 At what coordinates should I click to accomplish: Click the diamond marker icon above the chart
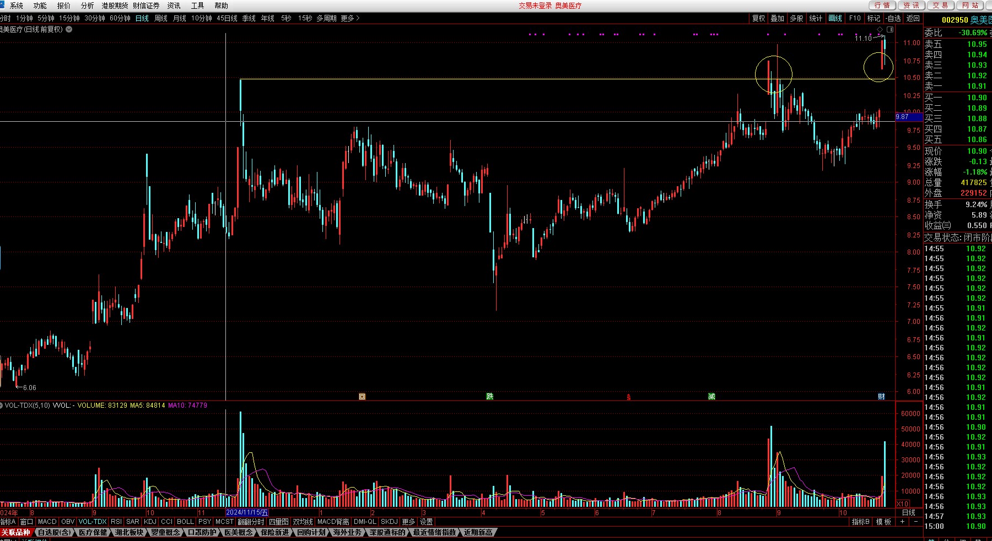click(x=880, y=29)
